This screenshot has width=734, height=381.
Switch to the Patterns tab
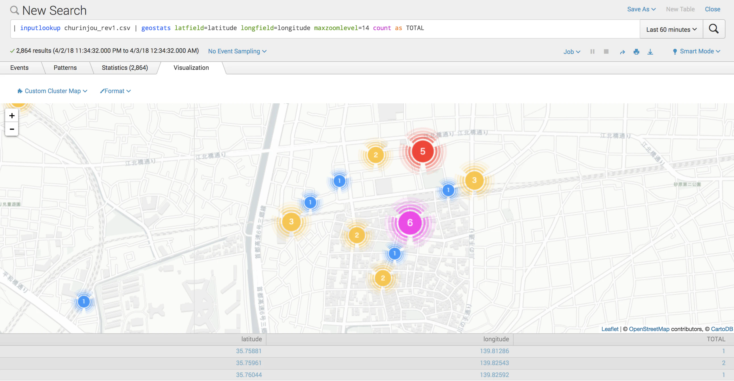pos(65,68)
